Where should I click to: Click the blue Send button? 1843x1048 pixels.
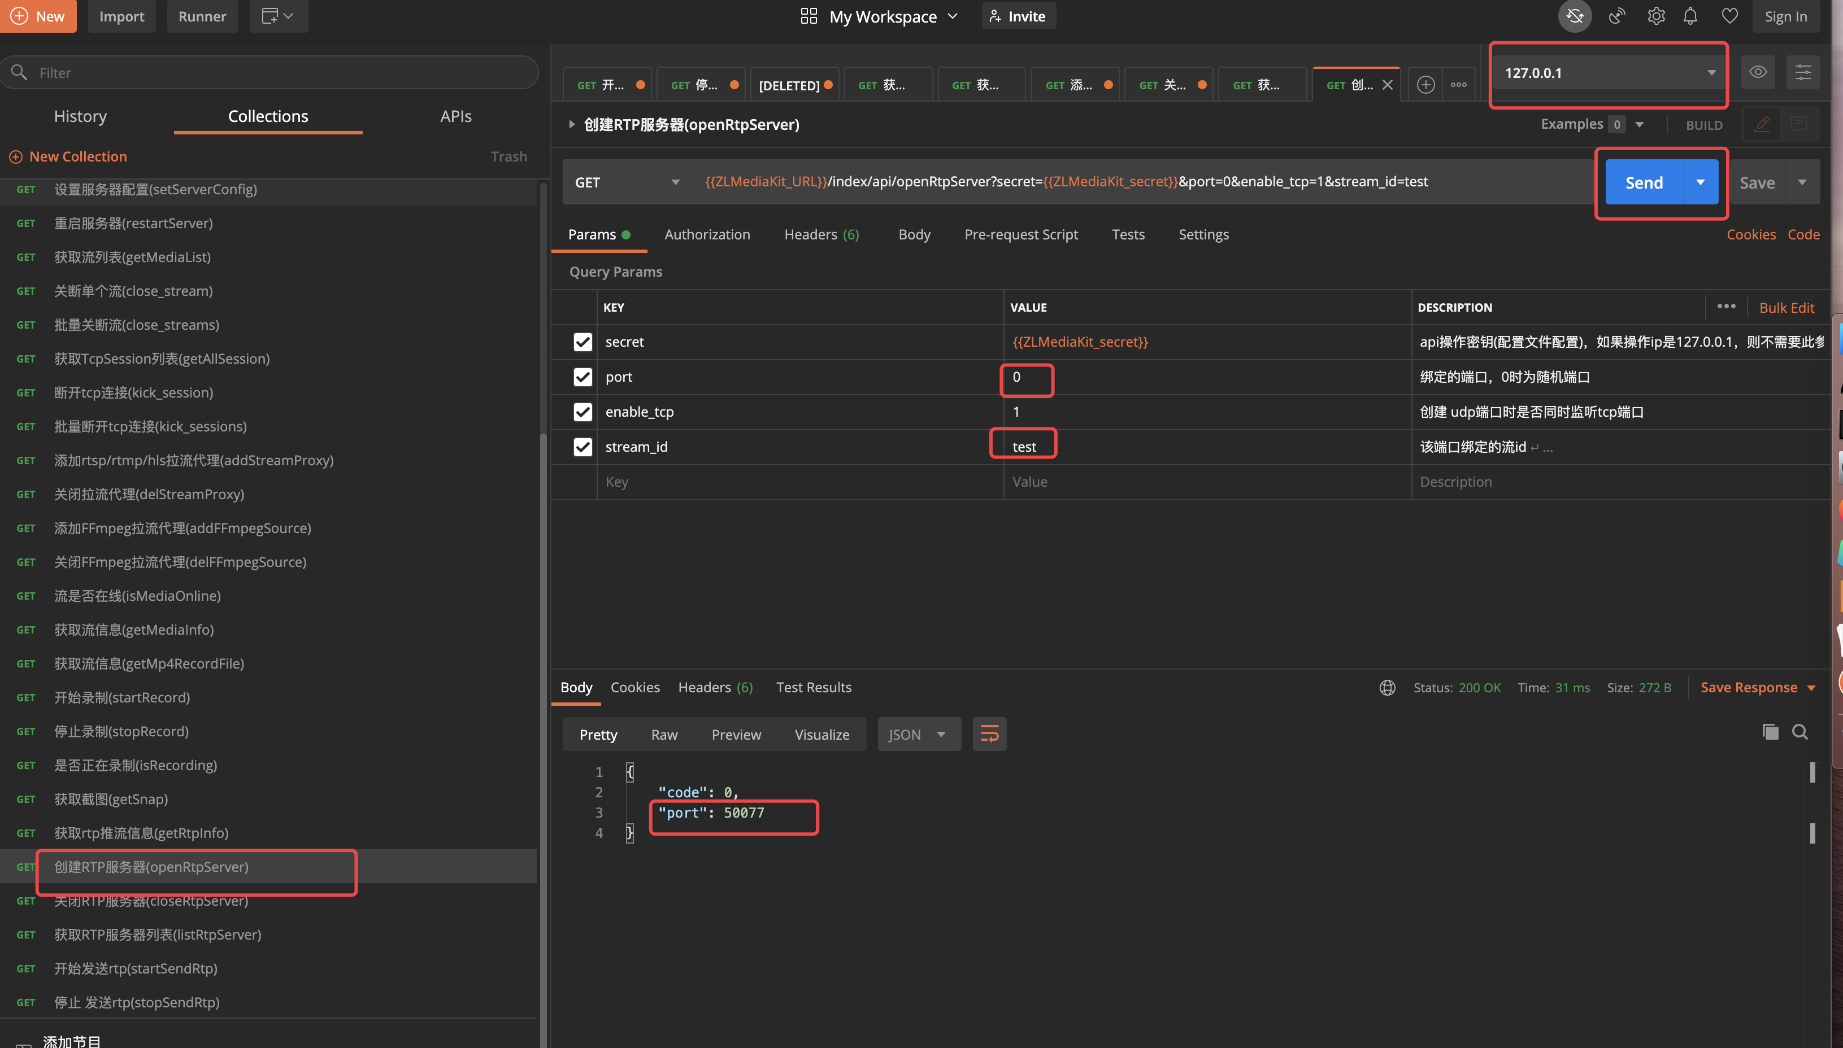1644,183
